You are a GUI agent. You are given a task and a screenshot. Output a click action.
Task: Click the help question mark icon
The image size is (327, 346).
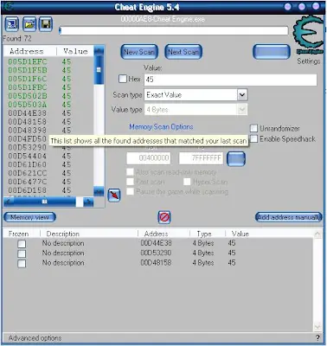[317, 337]
